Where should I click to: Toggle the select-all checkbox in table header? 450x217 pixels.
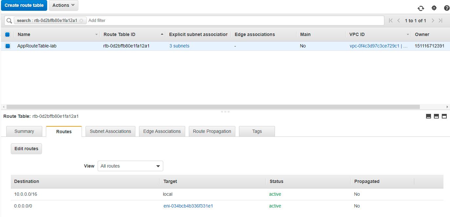click(8, 34)
